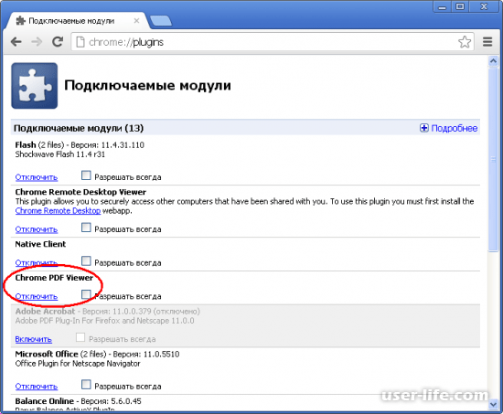The image size is (503, 414).
Task: Select the Flash plugin name text
Action: (x=26, y=145)
